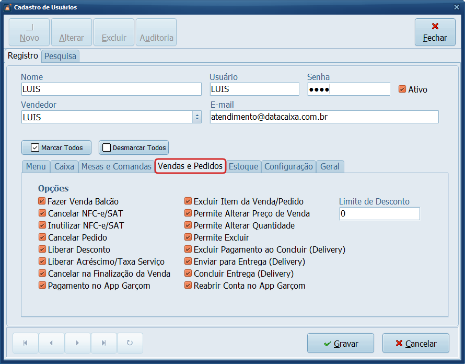Click the Fechar button with red X
Screen dimensions: 465x364
pos(435,32)
